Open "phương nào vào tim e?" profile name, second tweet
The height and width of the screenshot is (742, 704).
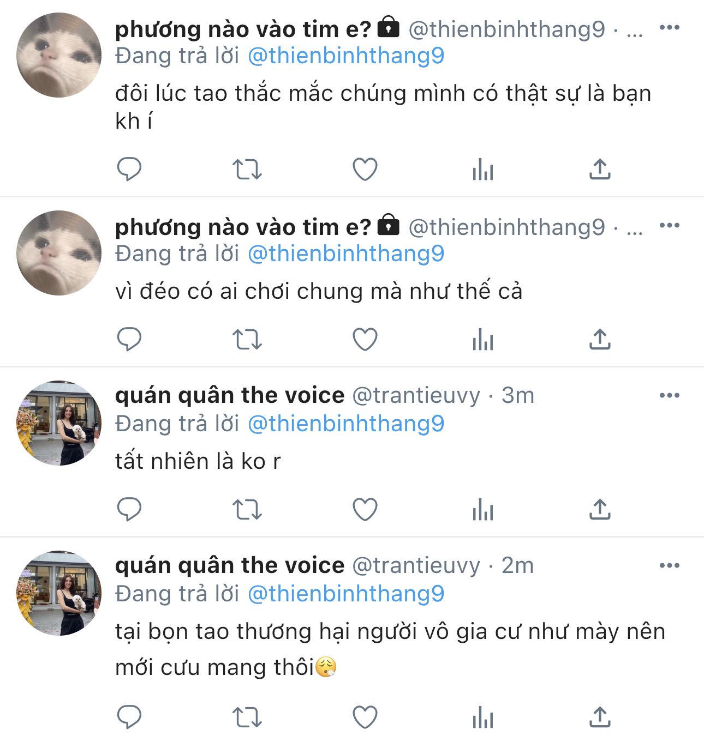coord(243,227)
